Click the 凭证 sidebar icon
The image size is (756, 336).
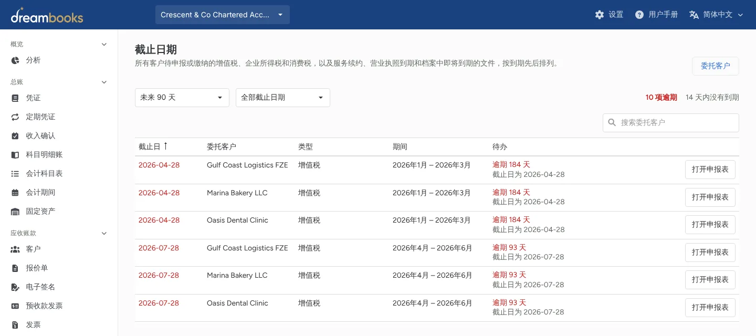(15, 98)
